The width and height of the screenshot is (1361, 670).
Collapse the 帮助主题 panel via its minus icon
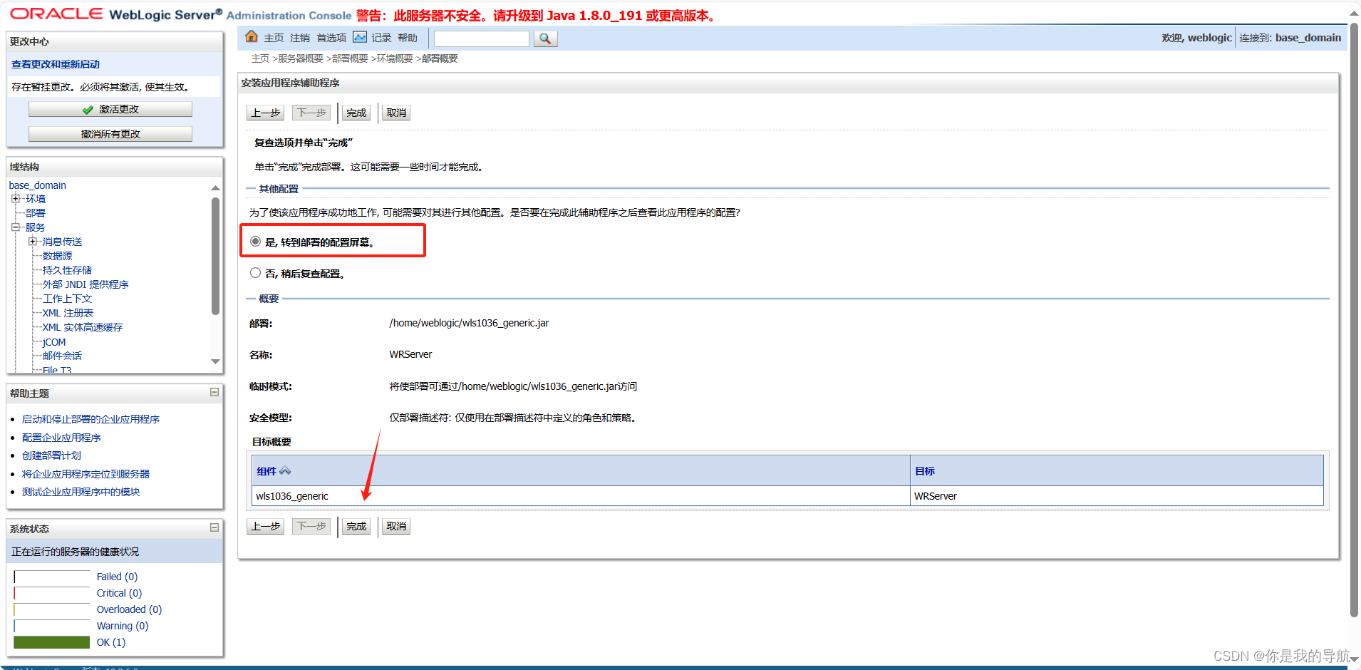point(213,392)
